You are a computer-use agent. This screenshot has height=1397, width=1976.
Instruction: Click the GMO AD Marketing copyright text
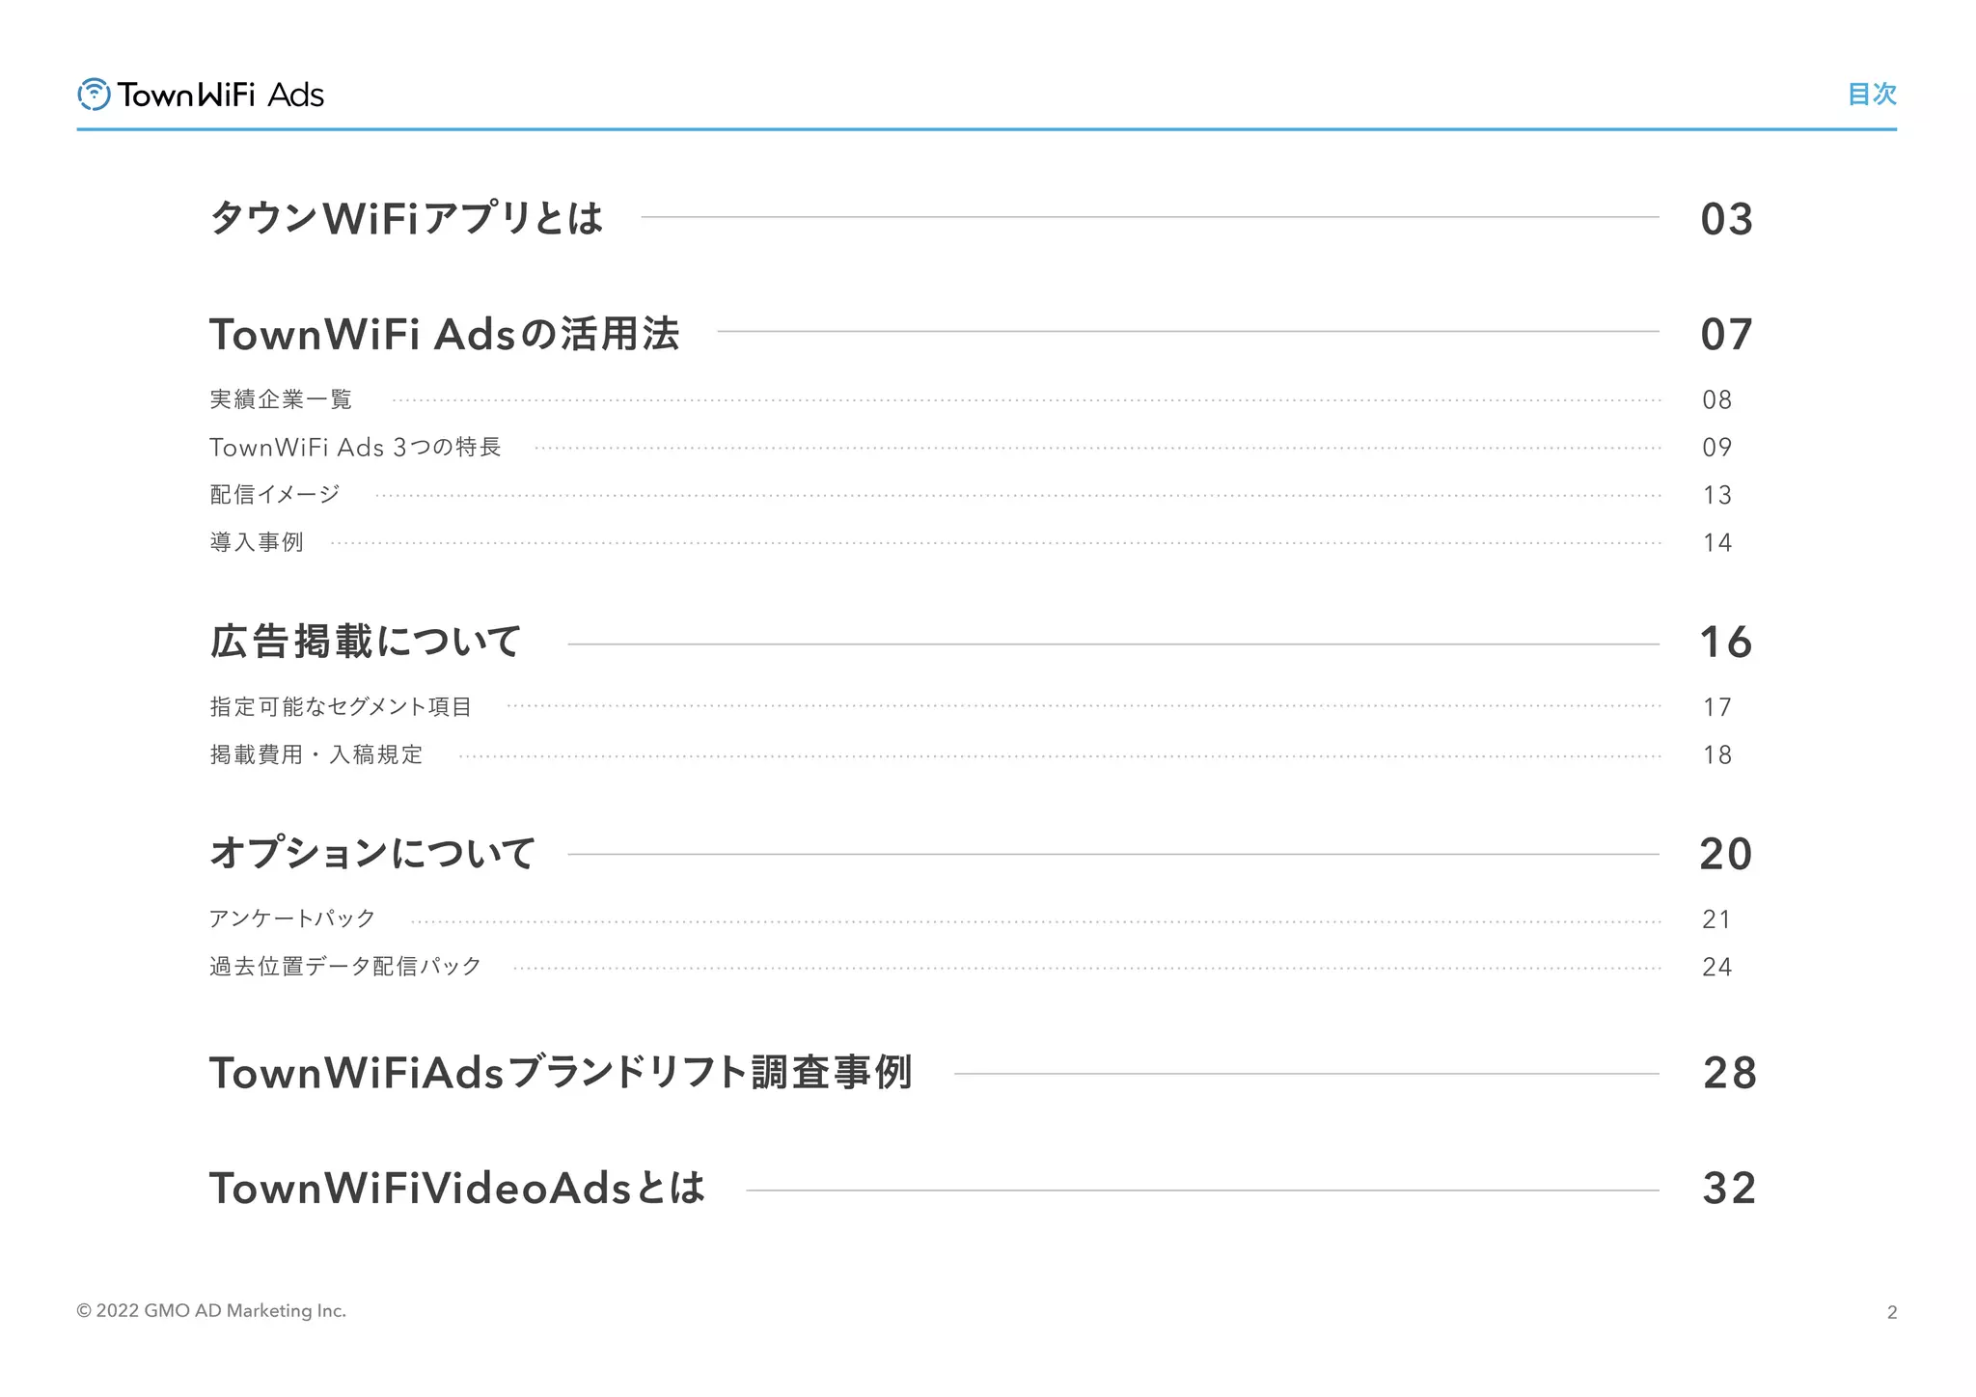tap(211, 1310)
